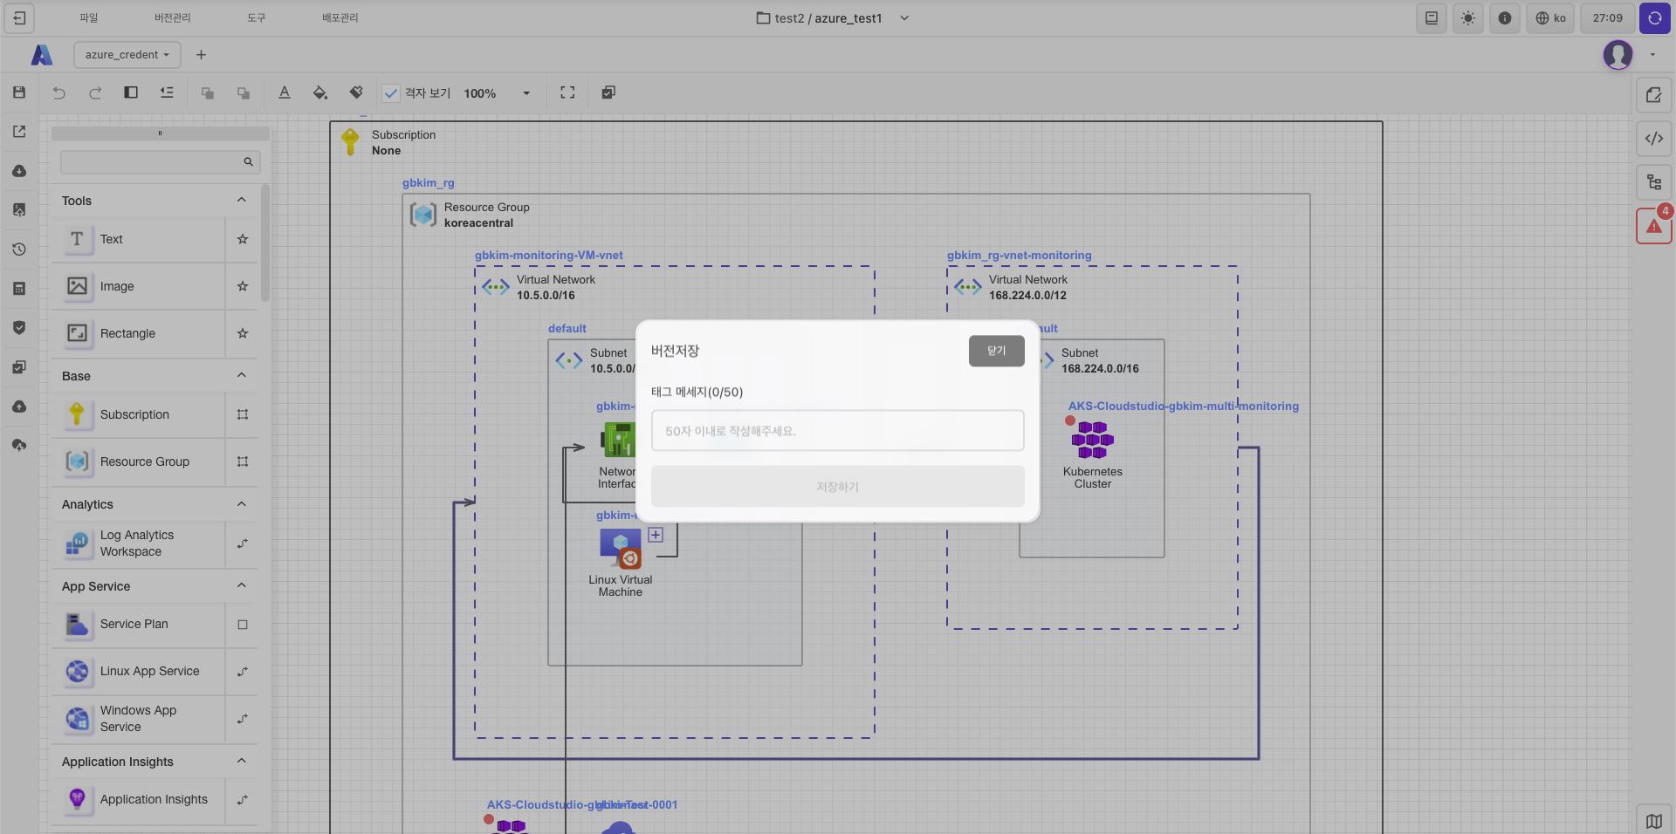The image size is (1676, 834).
Task: Open the 파일 menu
Action: coord(89,18)
